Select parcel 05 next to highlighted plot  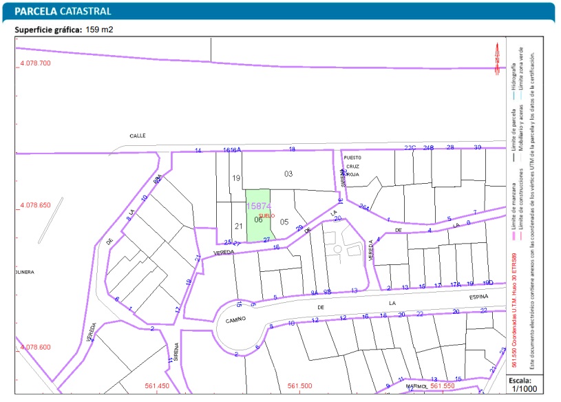click(284, 221)
